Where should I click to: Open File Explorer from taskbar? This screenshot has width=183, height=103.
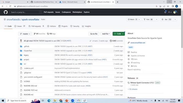point(55,100)
